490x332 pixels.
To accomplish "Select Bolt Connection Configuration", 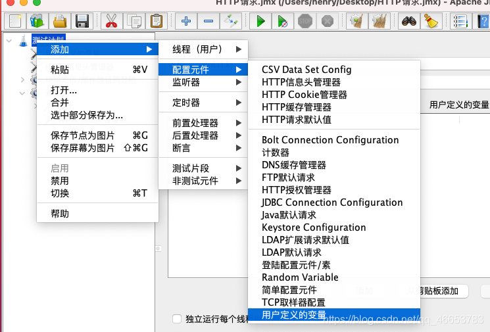I will pos(334,140).
